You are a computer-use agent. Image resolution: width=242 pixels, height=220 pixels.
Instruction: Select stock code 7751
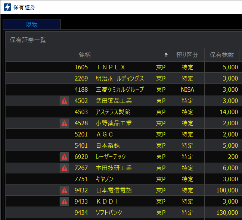tap(81, 179)
